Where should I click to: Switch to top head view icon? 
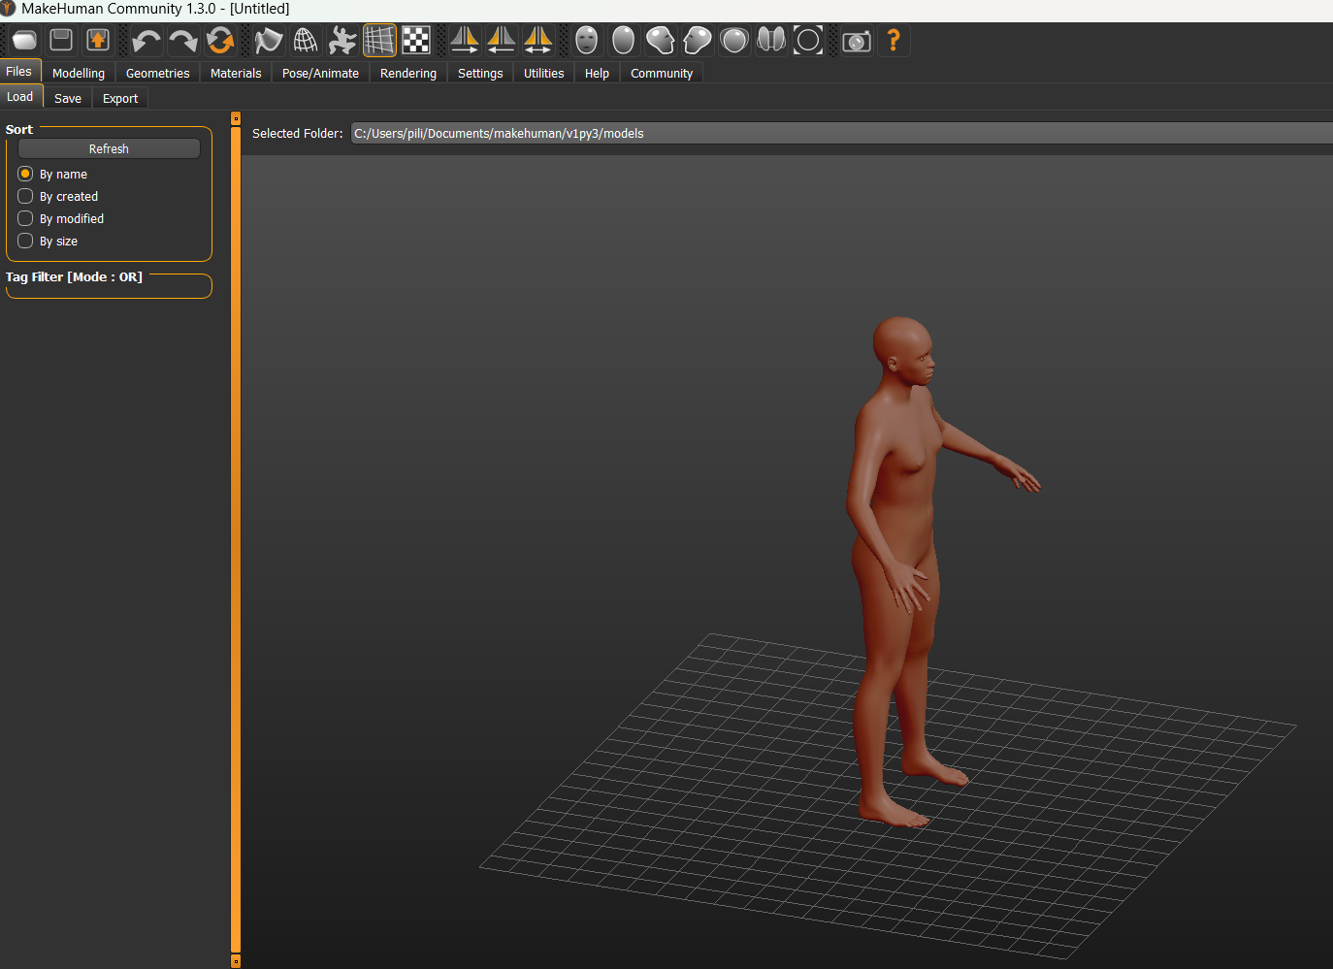(x=734, y=41)
